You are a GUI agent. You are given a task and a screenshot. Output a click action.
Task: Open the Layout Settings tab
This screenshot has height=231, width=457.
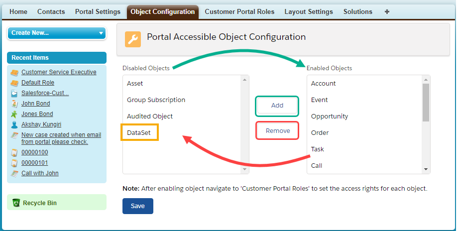(x=309, y=11)
